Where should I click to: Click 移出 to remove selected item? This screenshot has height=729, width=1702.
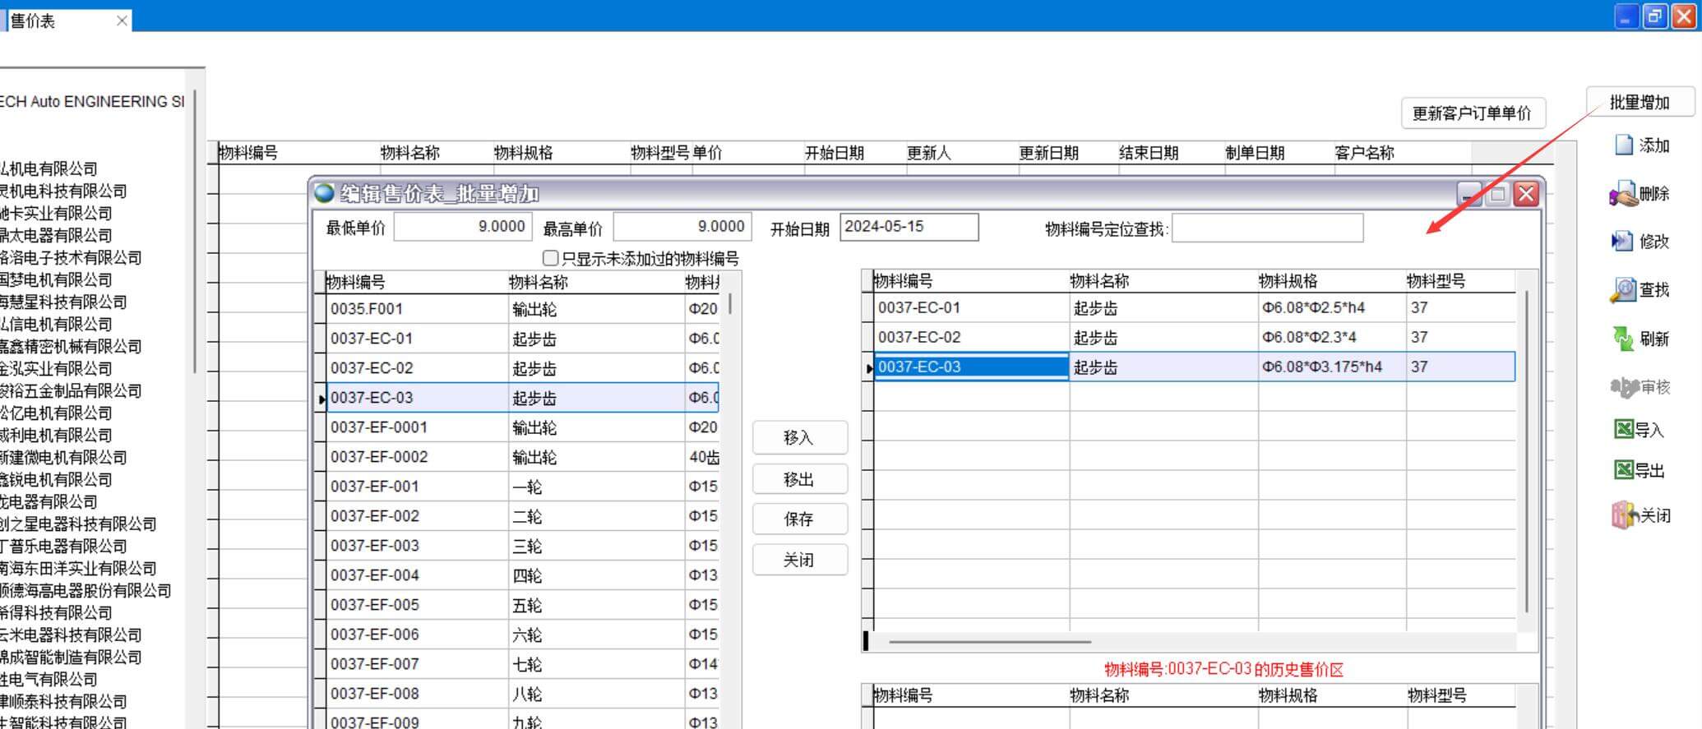point(798,479)
